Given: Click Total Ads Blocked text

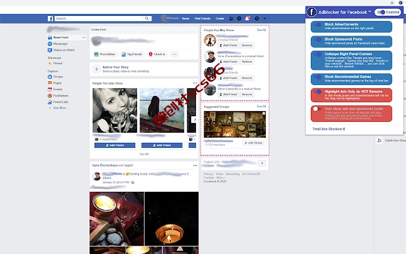Looking at the screenshot, I should pos(329,129).
